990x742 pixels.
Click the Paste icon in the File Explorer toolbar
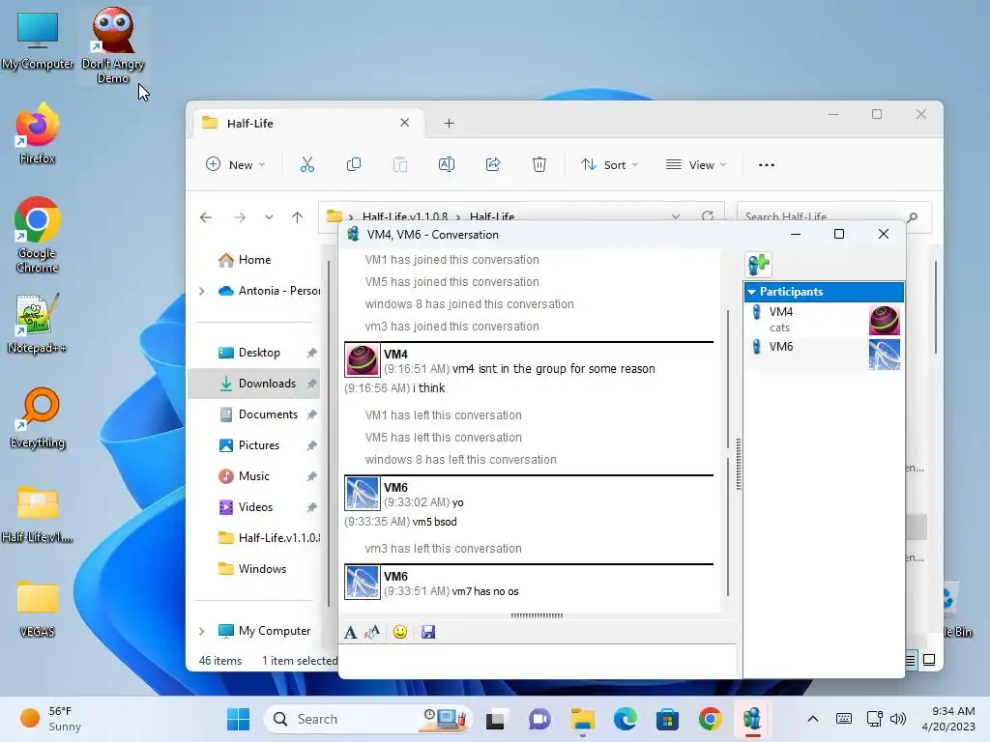[400, 164]
